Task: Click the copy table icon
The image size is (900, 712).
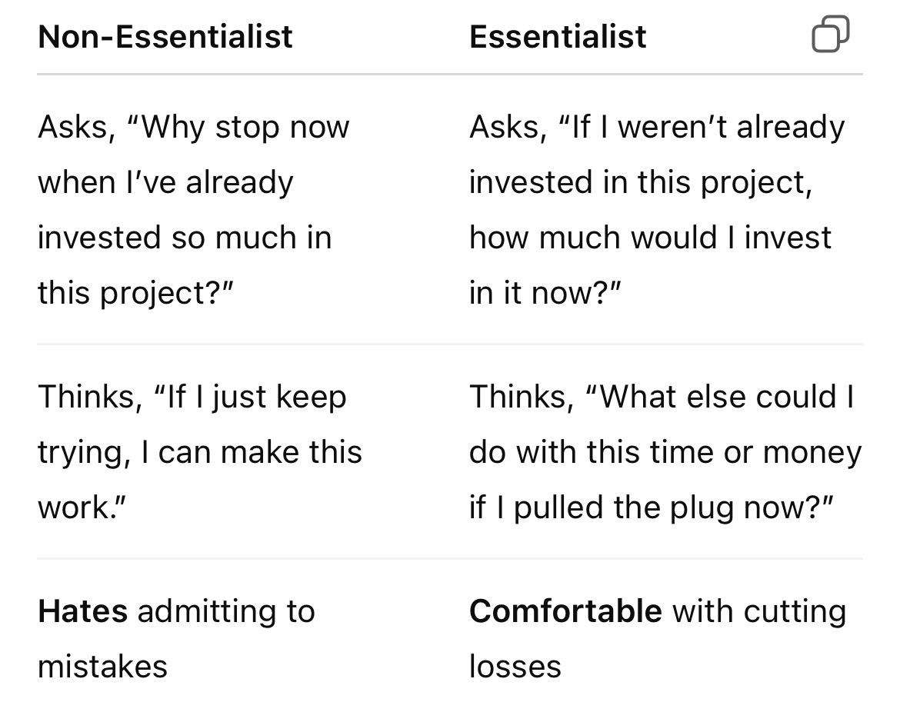Action: point(830,35)
